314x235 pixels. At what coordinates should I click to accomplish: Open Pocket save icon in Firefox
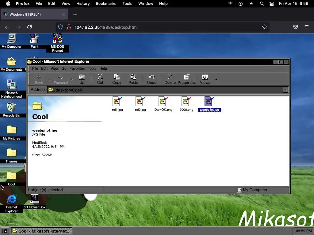[296, 27]
